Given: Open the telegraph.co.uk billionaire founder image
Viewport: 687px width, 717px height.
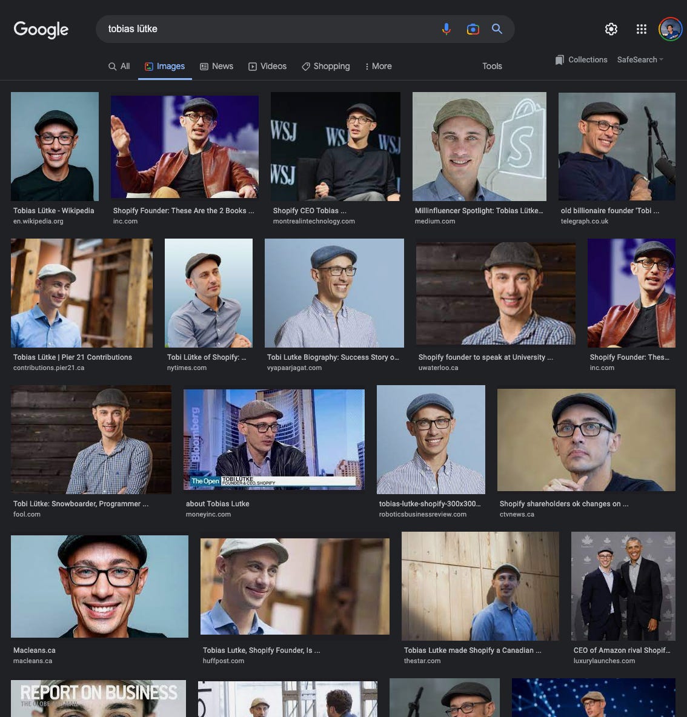Looking at the screenshot, I should [x=617, y=147].
